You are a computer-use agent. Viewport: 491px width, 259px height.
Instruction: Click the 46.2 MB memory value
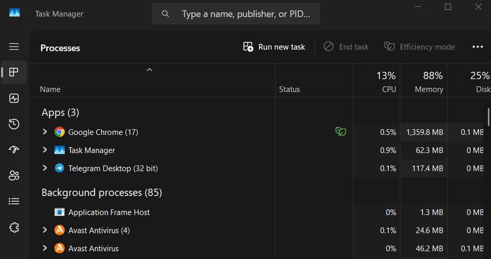coord(429,249)
